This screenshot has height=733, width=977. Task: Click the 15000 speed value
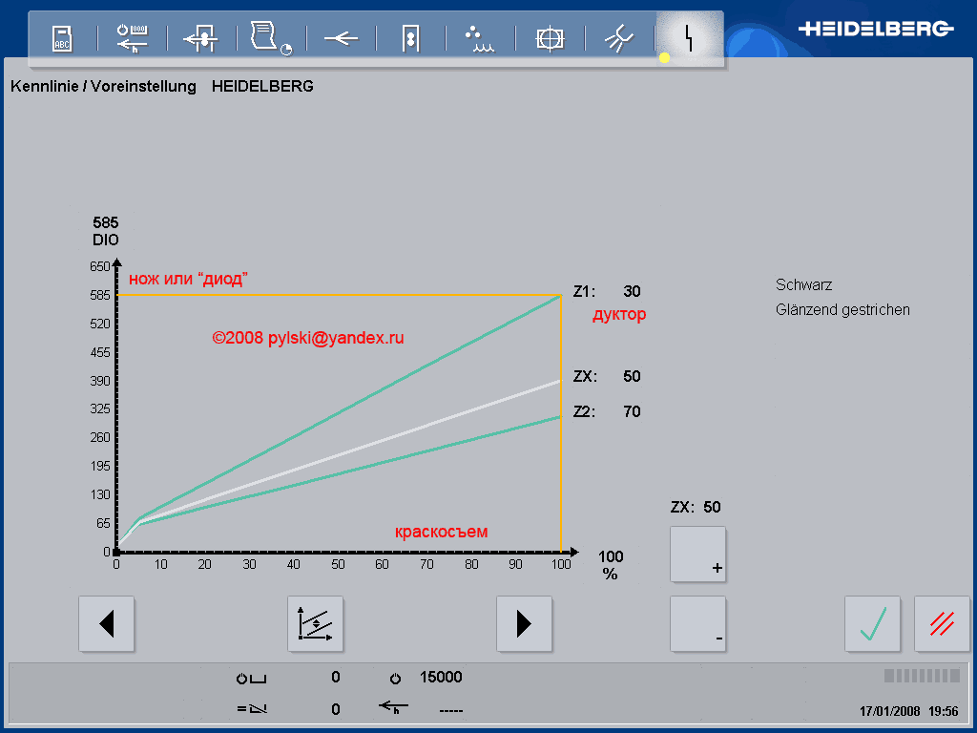point(441,678)
